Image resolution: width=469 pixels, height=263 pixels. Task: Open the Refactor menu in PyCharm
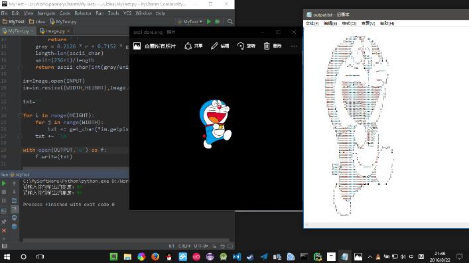click(x=83, y=13)
